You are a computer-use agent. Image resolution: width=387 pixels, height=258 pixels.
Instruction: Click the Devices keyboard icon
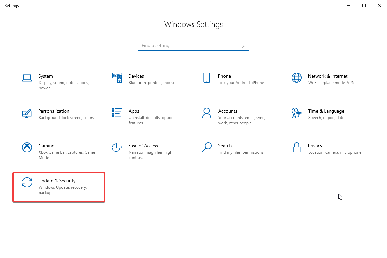pos(117,78)
